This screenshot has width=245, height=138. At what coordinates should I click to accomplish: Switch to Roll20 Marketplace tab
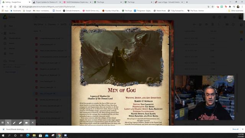[x=77, y=2]
